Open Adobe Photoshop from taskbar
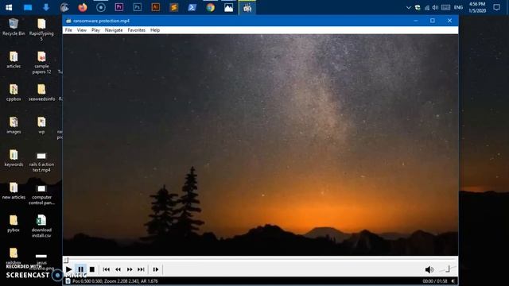 pos(138,7)
